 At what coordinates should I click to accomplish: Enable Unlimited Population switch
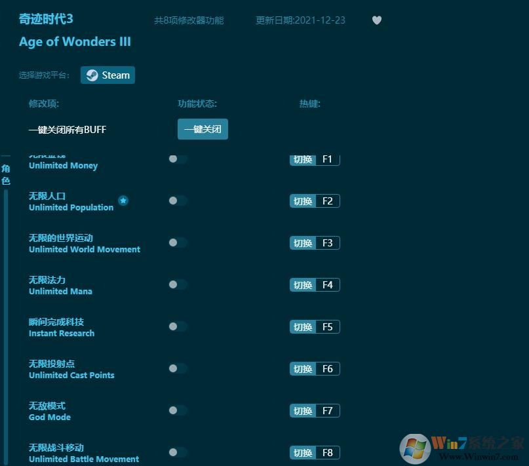(x=178, y=201)
